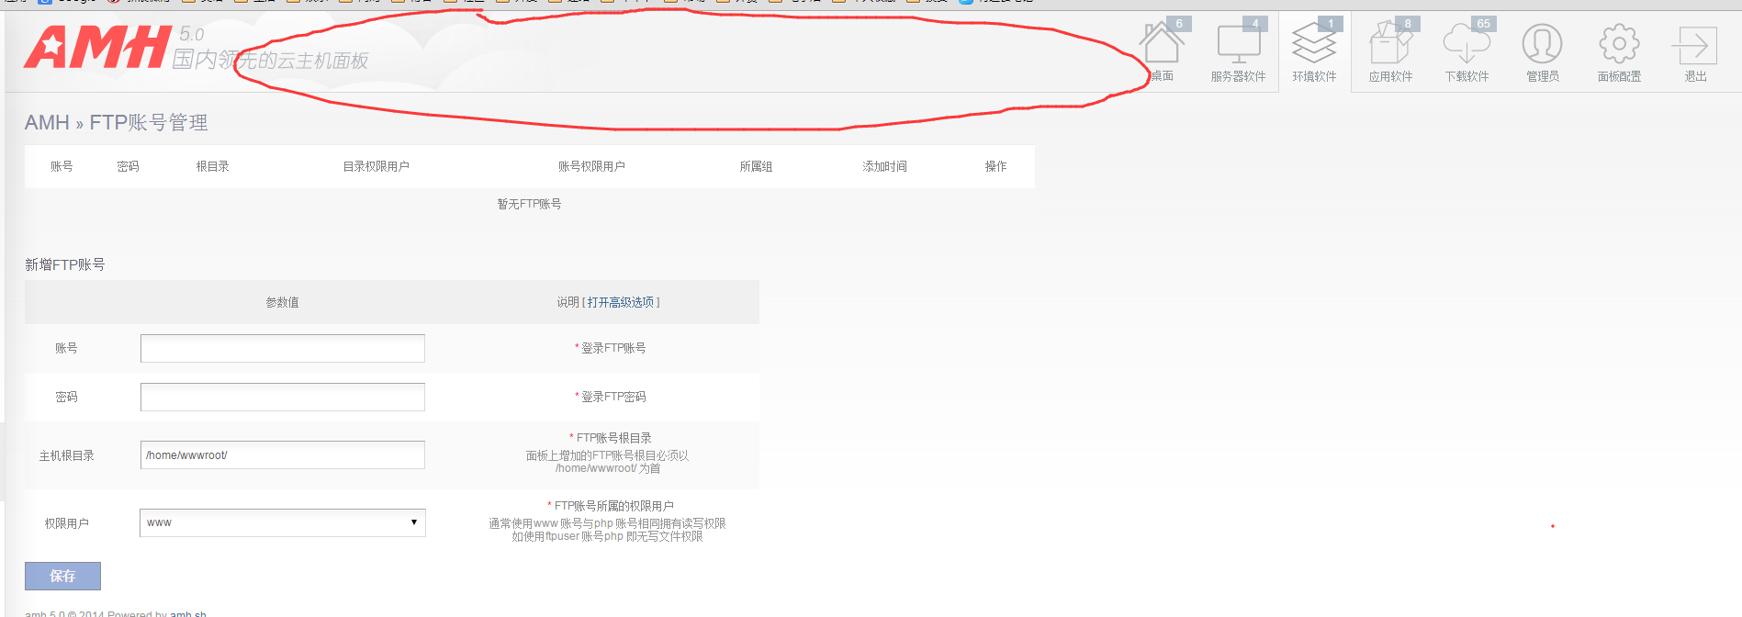Expand the 权限用户 www dropdown
The image size is (1742, 617).
coord(283,522)
